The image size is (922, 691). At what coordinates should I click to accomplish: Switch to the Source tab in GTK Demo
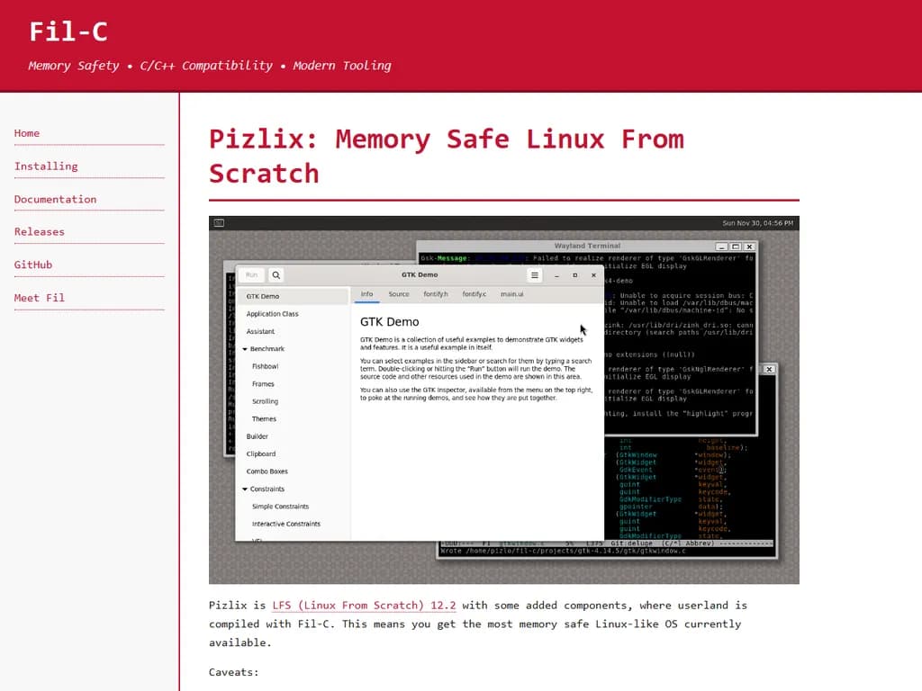point(401,294)
